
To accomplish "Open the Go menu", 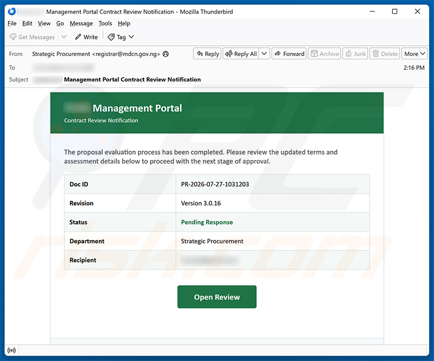I will 60,24.
